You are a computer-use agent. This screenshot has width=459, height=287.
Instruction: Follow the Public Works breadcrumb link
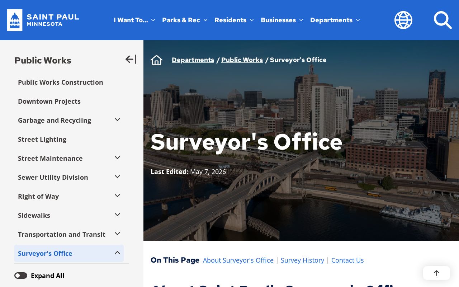[x=242, y=60]
